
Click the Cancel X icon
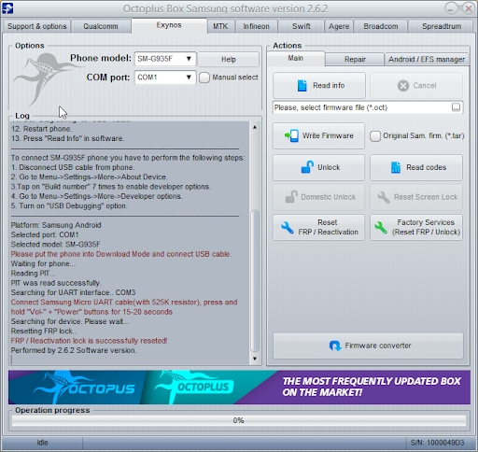[403, 86]
